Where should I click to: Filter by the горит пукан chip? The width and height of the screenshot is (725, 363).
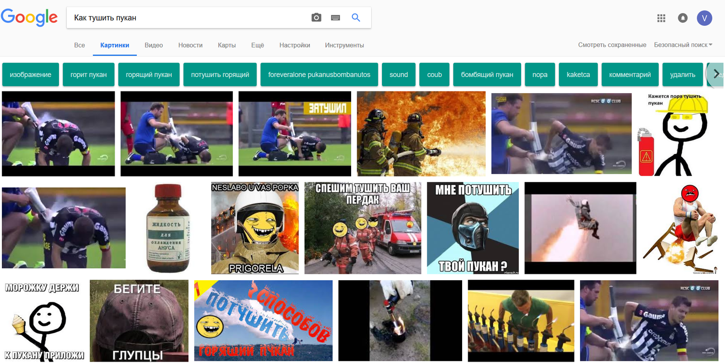[88, 74]
